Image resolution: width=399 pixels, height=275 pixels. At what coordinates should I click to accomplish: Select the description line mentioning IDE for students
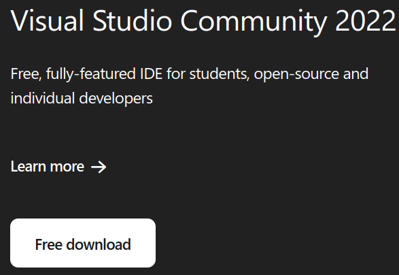(x=190, y=74)
